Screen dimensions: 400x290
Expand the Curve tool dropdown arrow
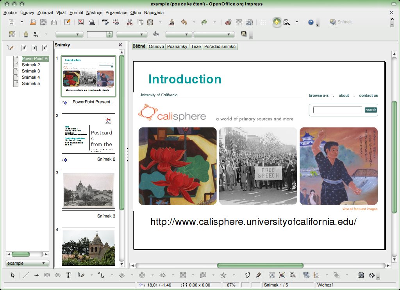(x=91, y=275)
